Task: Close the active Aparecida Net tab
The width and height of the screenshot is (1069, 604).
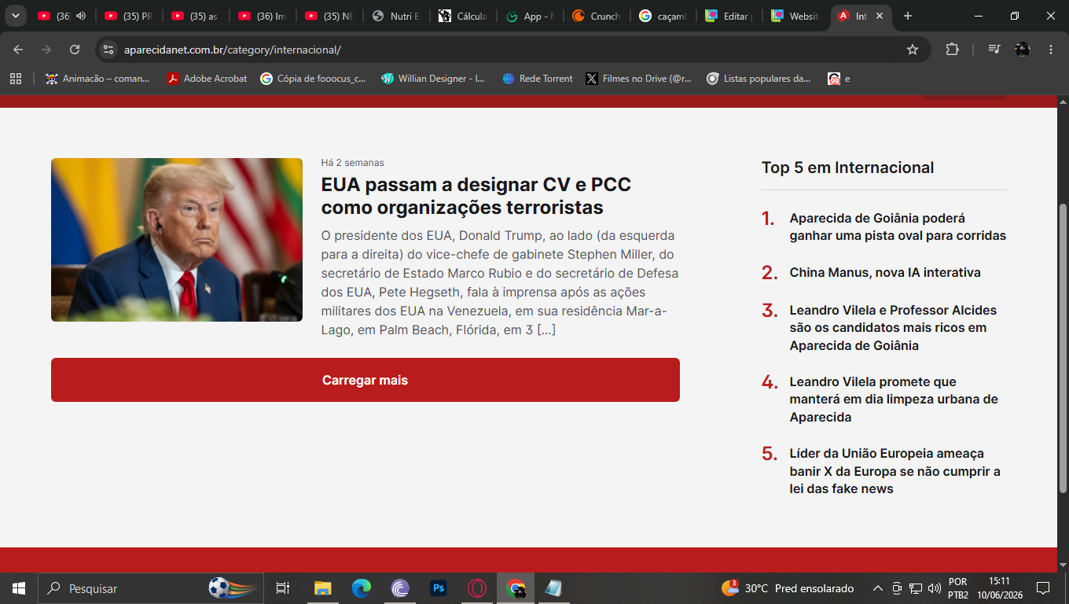Action: [x=879, y=16]
